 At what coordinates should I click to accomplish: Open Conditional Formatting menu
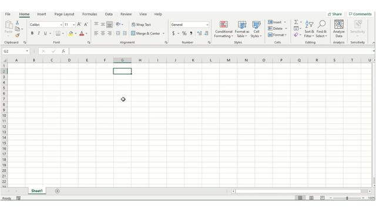[223, 29]
